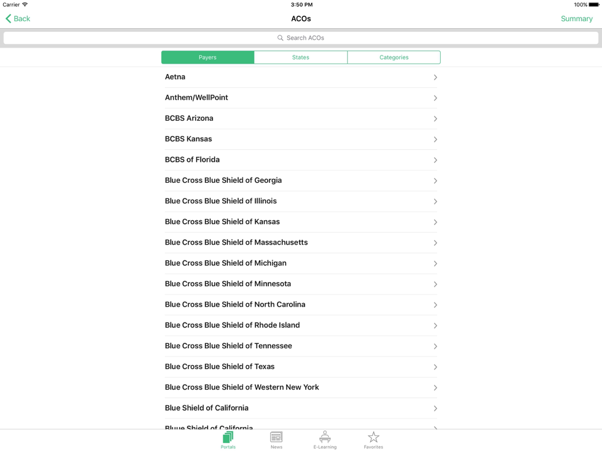
Task: Click chevron beside Blue Cross Massachusetts
Action: pos(435,243)
